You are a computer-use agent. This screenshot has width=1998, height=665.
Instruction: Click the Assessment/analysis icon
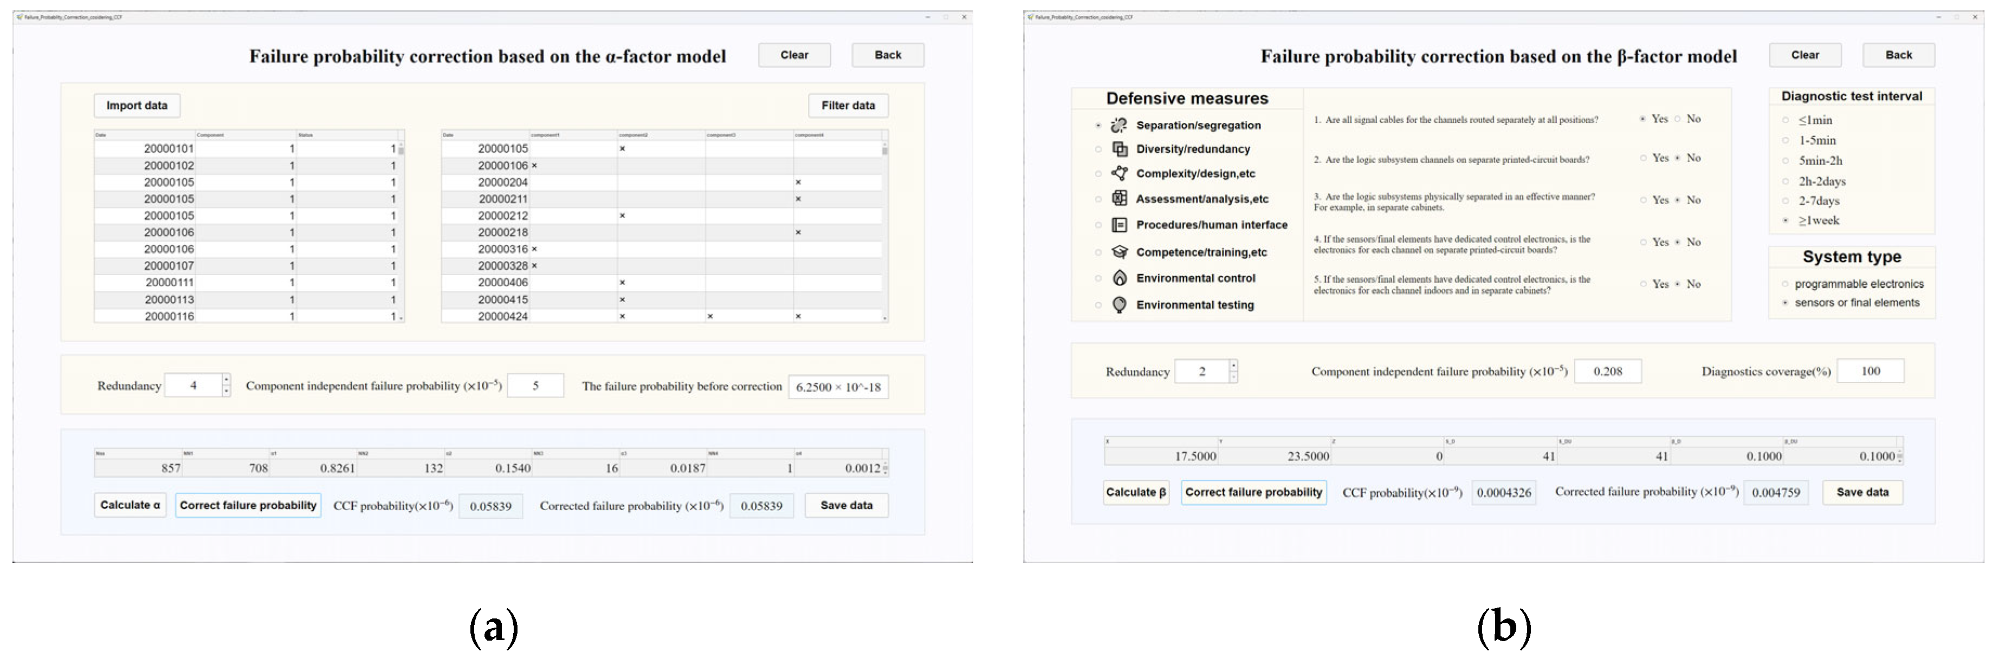[x=1119, y=198]
